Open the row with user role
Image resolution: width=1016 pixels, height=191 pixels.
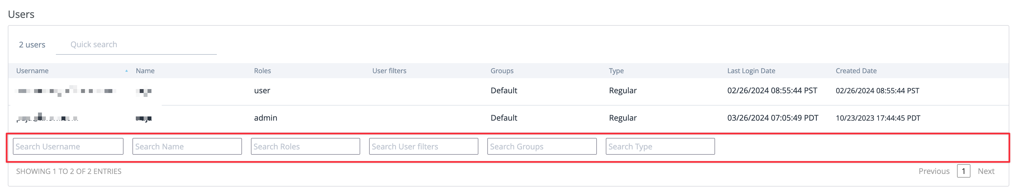(x=262, y=91)
